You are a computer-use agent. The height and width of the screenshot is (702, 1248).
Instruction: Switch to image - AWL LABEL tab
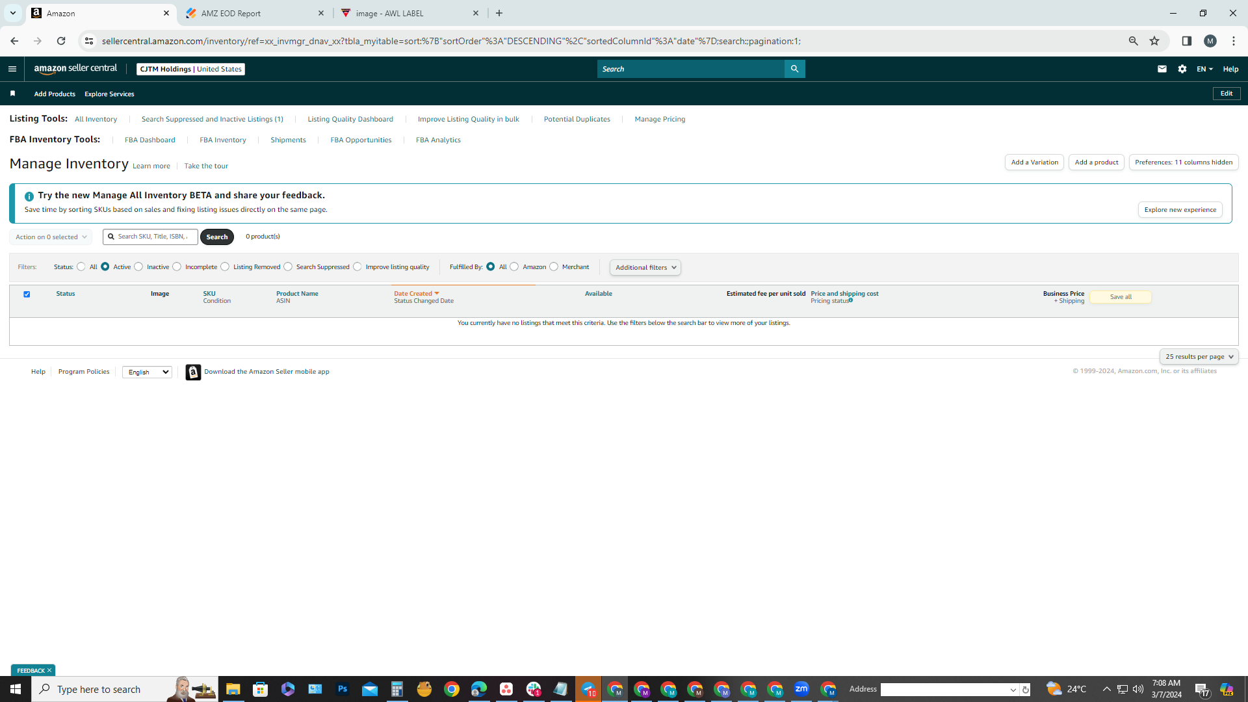click(409, 13)
